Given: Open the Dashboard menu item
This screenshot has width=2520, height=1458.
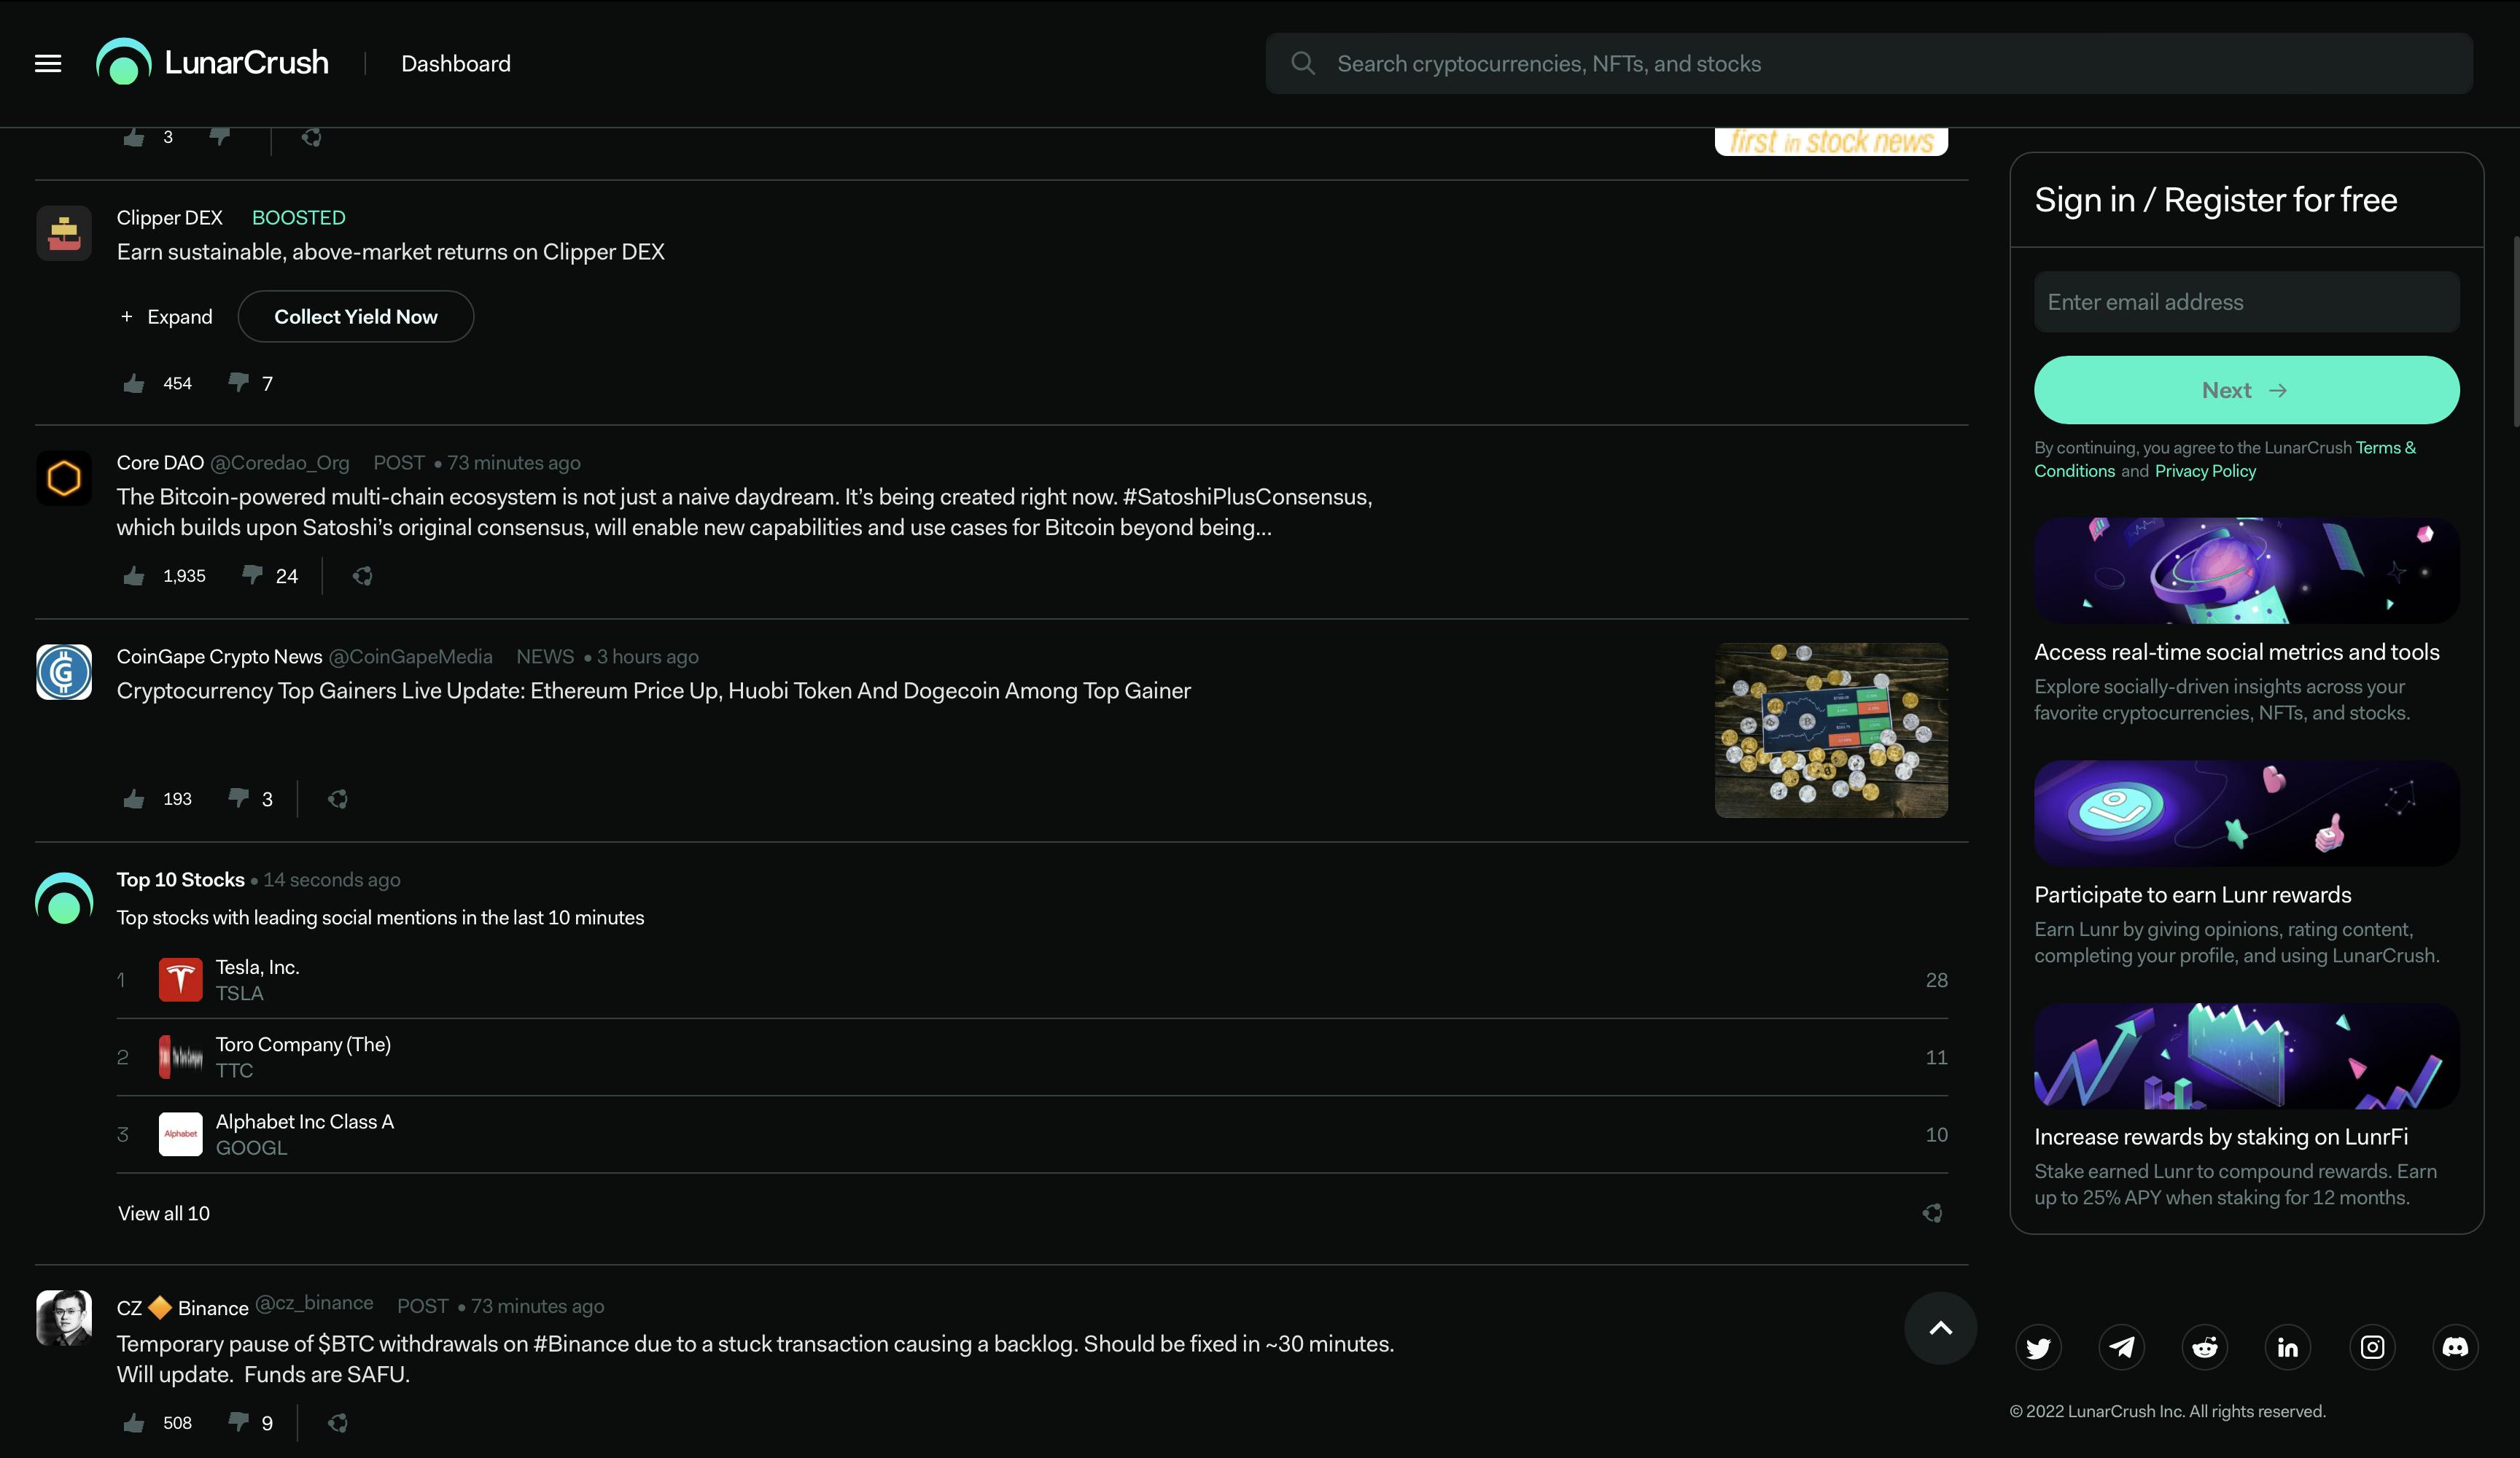Looking at the screenshot, I should pos(456,63).
